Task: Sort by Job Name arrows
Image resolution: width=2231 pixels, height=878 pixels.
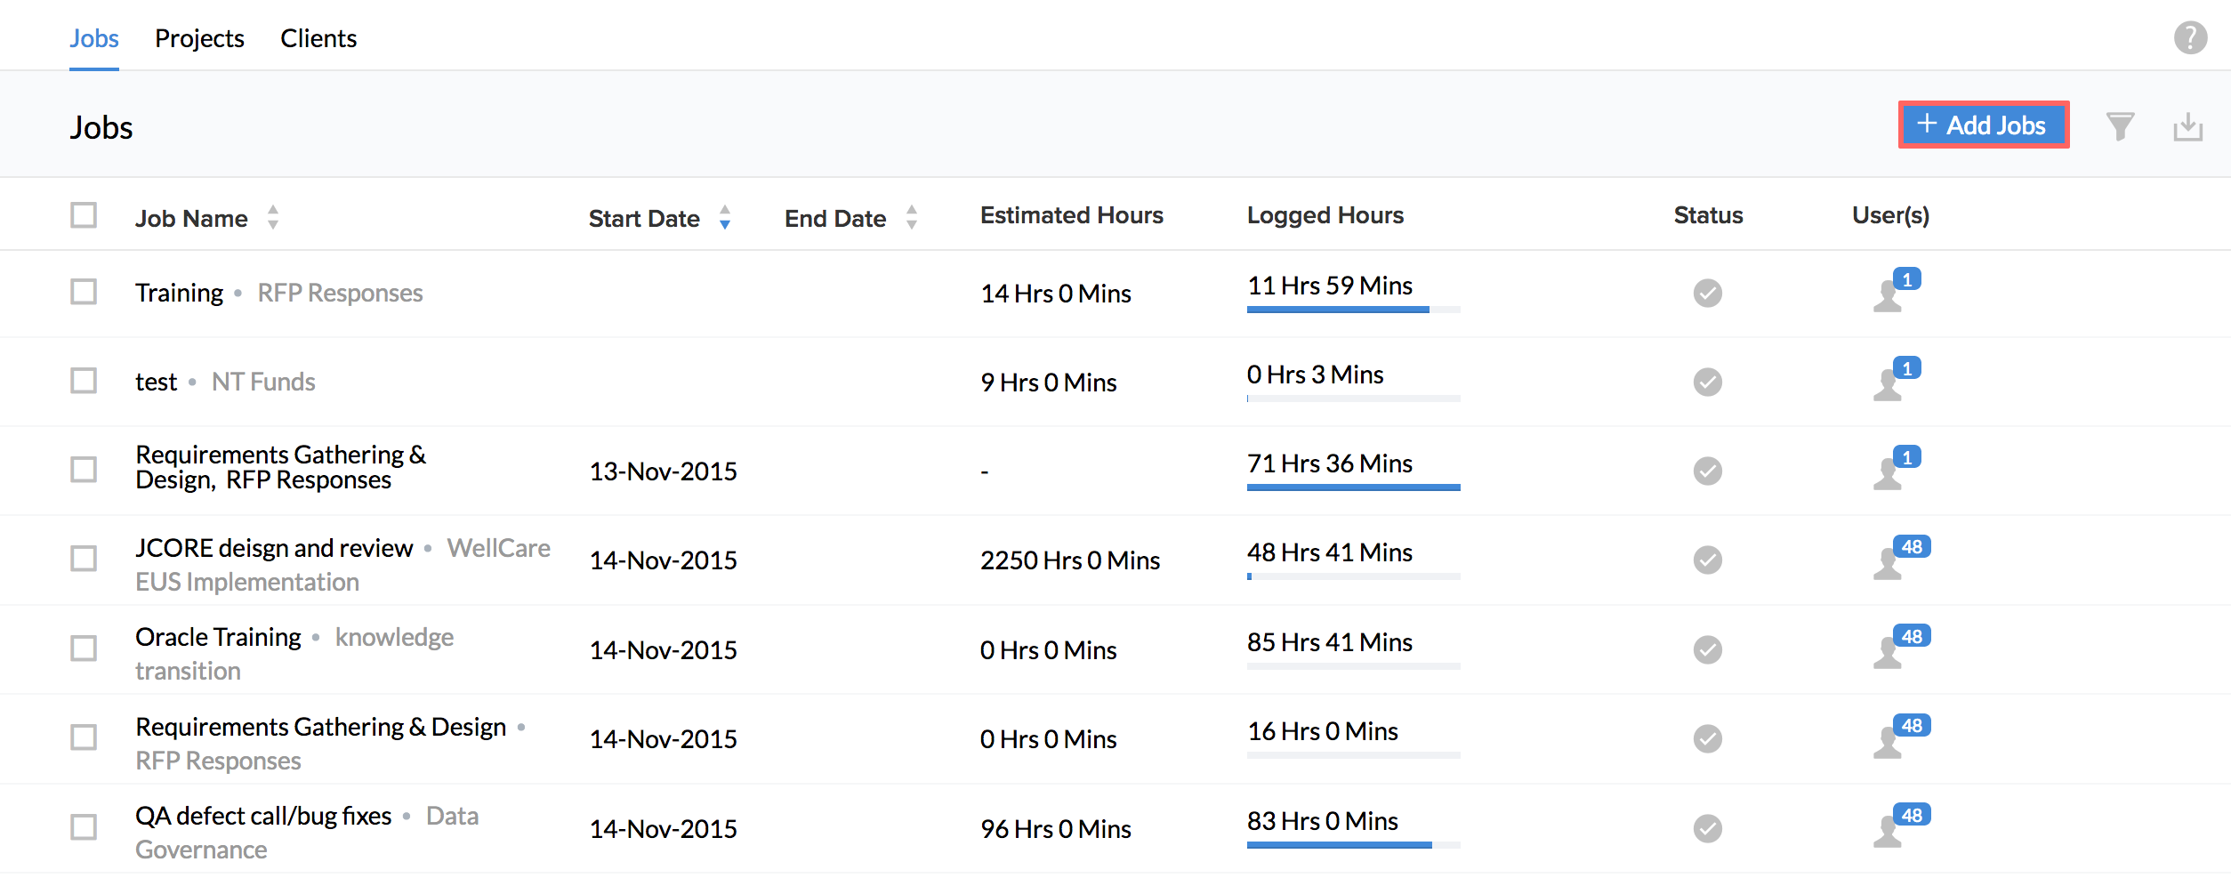Action: click(x=273, y=218)
